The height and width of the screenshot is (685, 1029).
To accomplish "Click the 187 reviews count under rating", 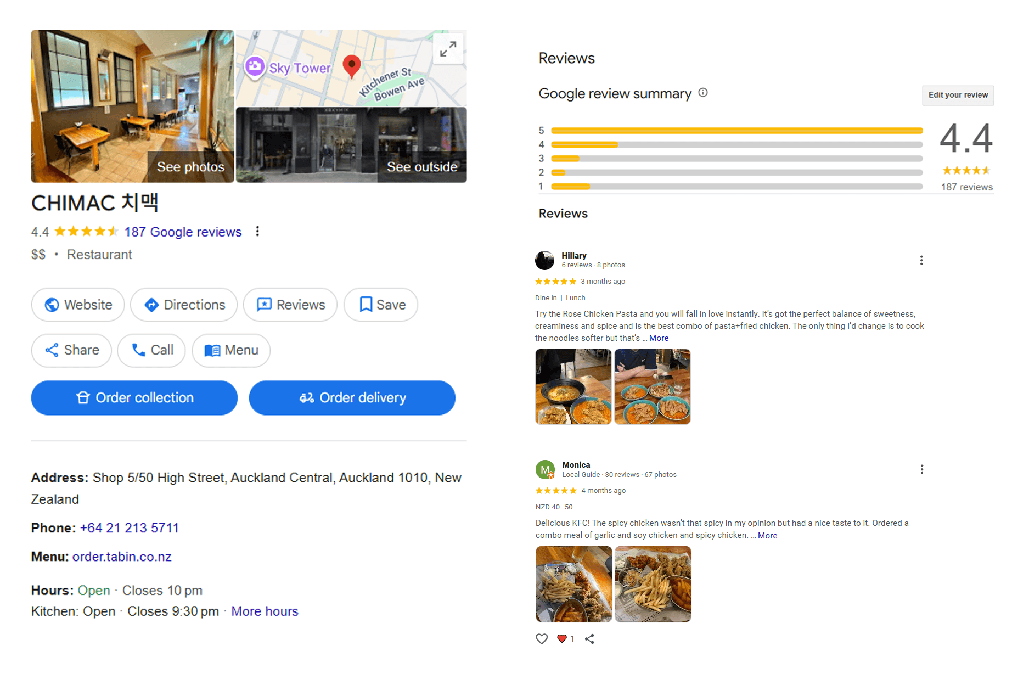I will pos(967,187).
